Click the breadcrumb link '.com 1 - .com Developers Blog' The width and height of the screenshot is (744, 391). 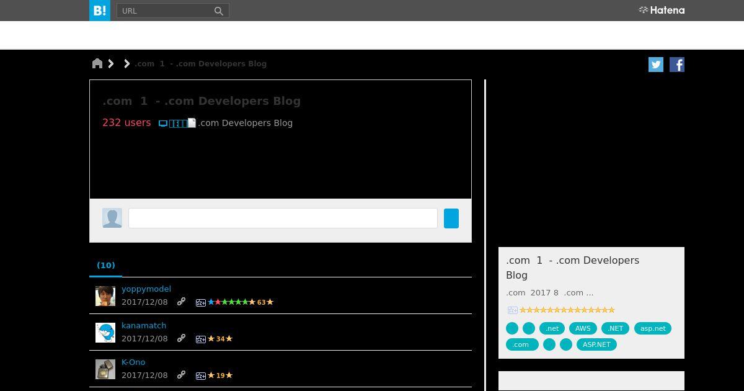200,63
